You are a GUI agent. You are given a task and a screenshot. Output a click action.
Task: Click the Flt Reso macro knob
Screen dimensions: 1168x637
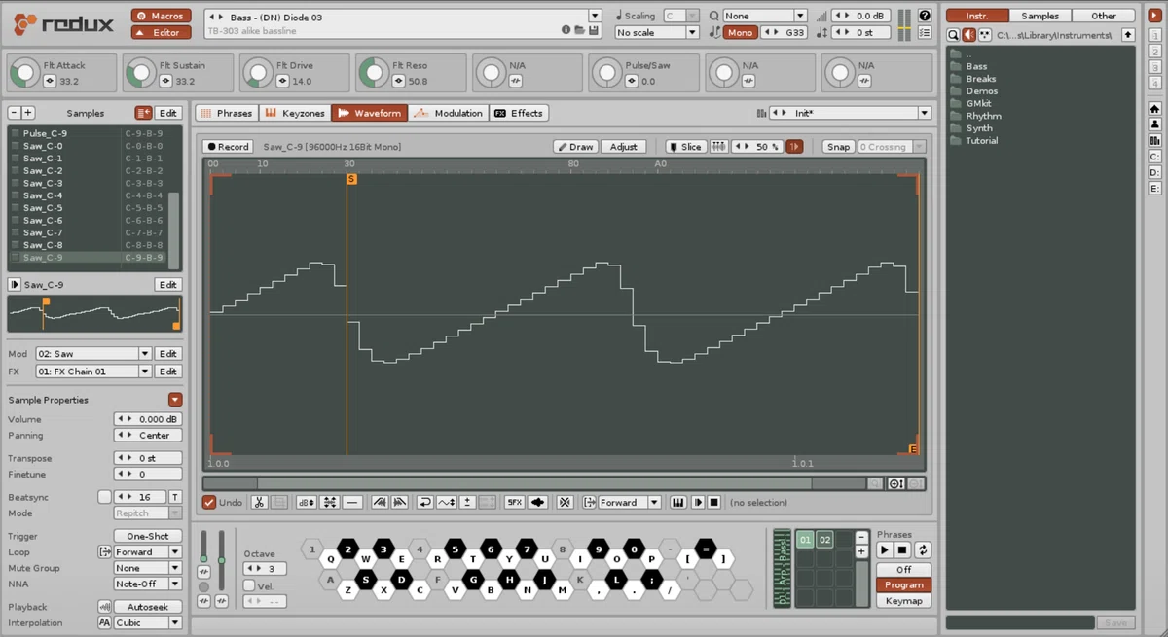[374, 73]
